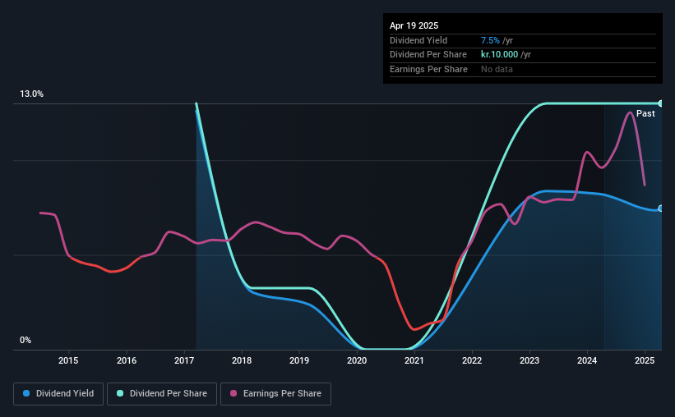Click the teal Dividend Per Share legend dot
Image resolution: width=675 pixels, height=417 pixels.
[120, 393]
